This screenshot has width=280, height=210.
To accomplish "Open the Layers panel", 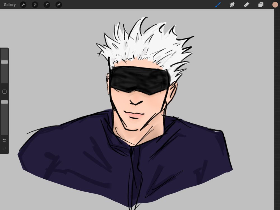I will tap(261, 5).
